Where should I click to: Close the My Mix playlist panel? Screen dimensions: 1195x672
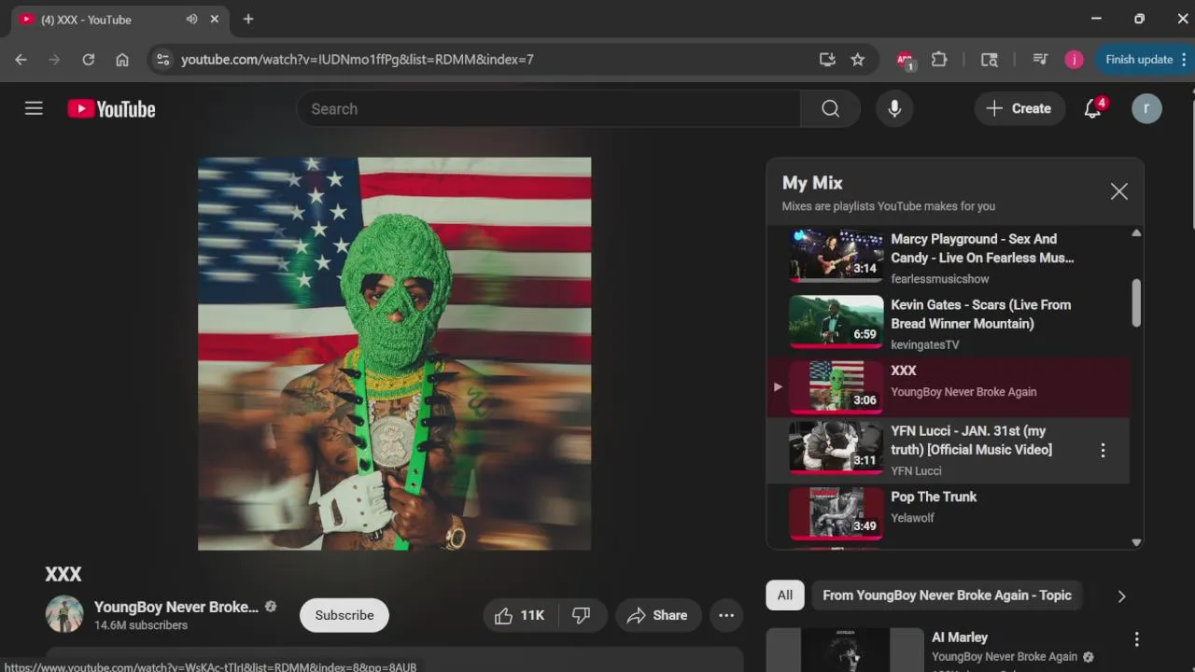[1118, 191]
